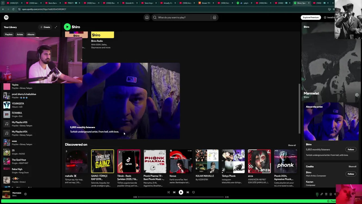Add Marmelat to Liked Songs in sidebar
Image resolution: width=362 pixels, height=204 pixels.
[357, 95]
